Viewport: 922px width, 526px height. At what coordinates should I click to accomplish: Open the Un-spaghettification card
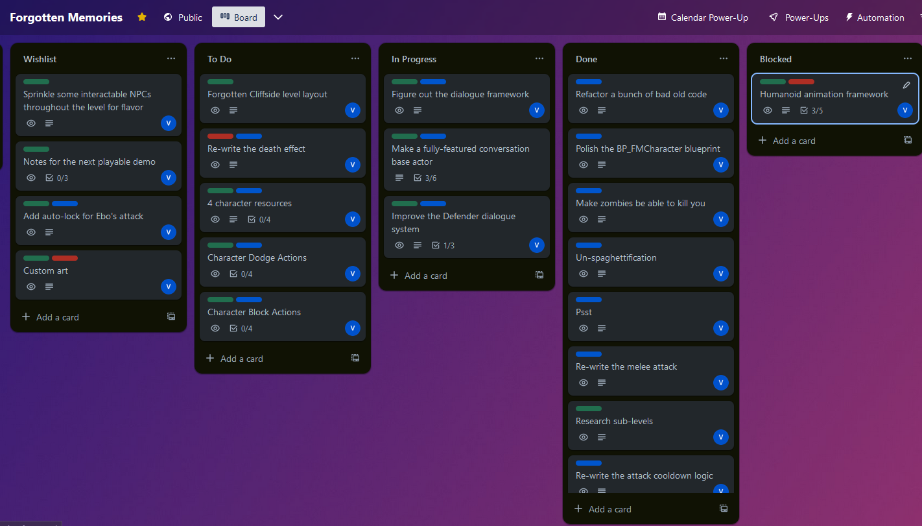(x=651, y=262)
